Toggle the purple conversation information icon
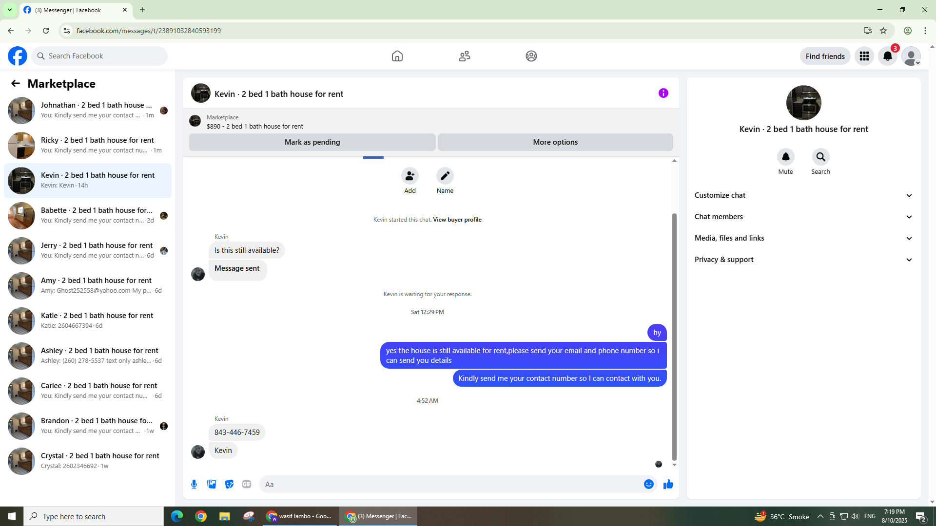Screen dimensions: 936x526 coord(663,93)
